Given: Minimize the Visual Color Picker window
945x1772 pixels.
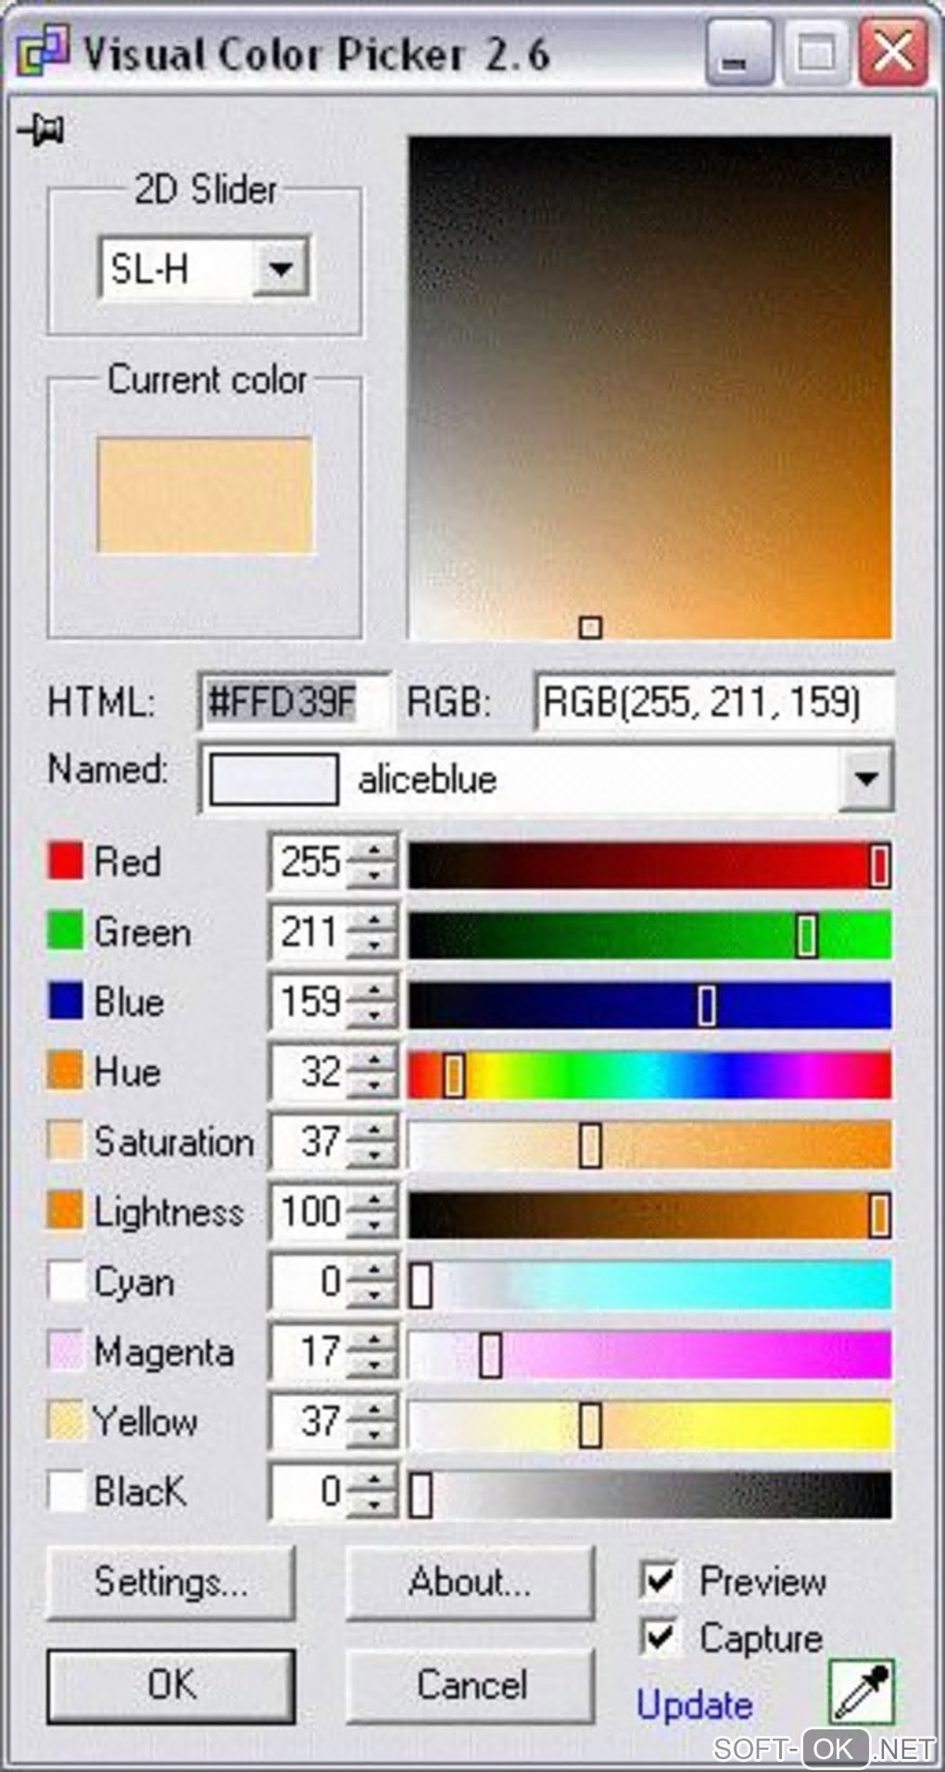Looking at the screenshot, I should point(738,54).
